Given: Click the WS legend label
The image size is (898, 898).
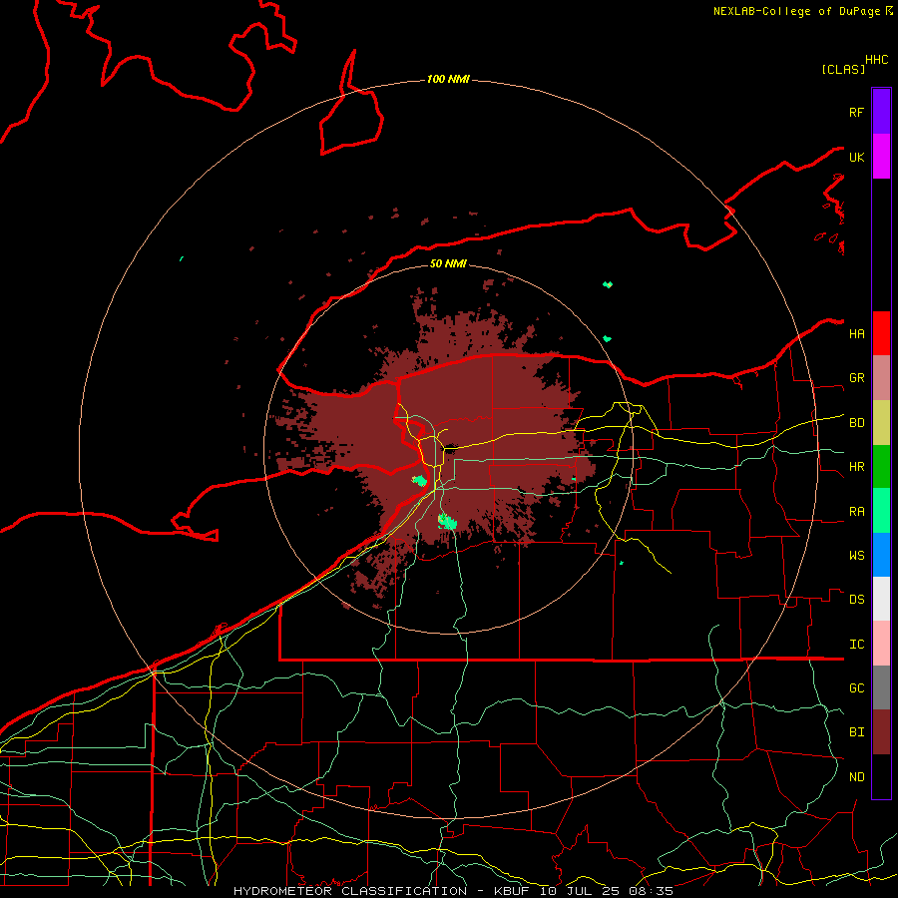Looking at the screenshot, I should click(856, 555).
